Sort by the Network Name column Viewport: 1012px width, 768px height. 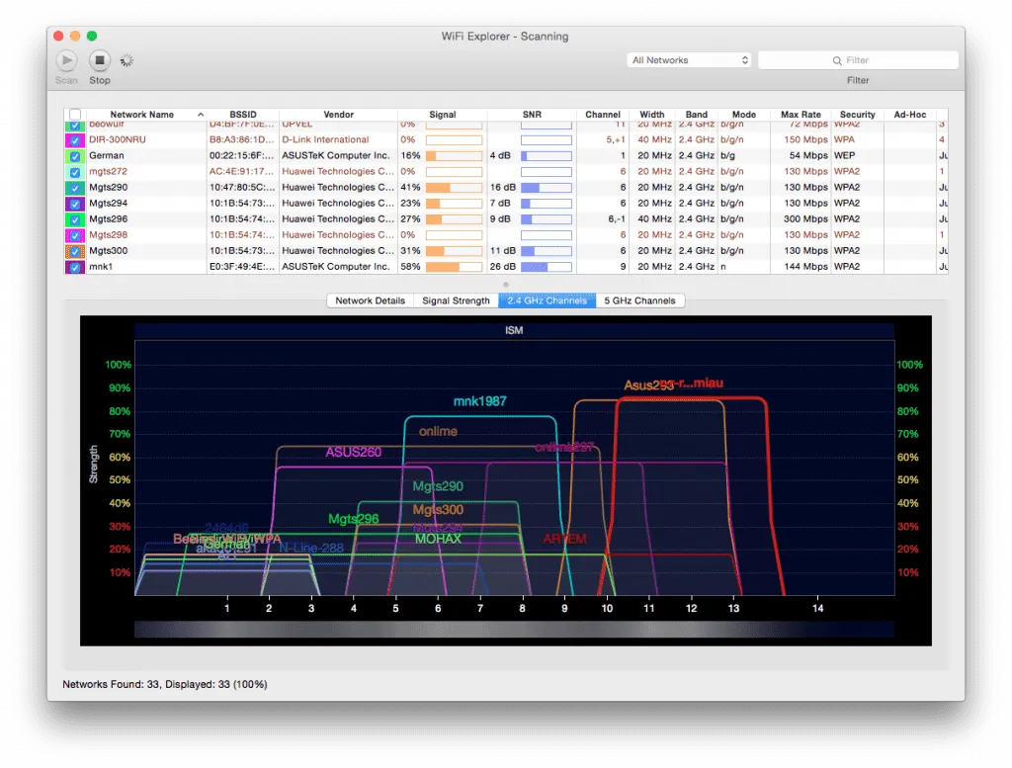pos(142,115)
